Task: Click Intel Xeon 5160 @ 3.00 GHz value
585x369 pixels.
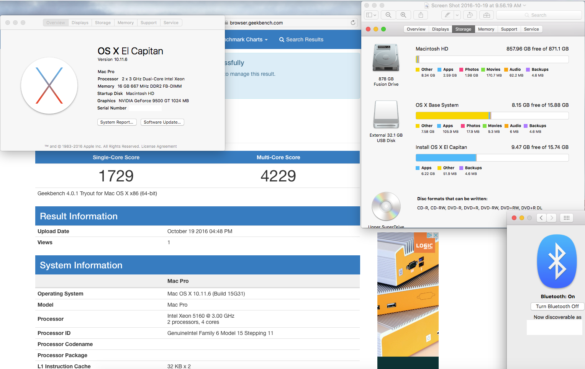Action: [201, 316]
